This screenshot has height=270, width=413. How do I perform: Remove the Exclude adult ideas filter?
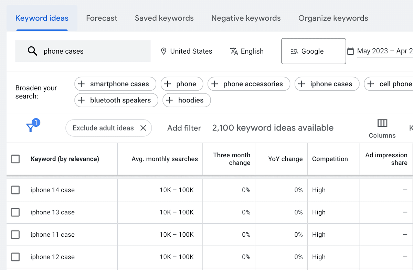click(143, 128)
